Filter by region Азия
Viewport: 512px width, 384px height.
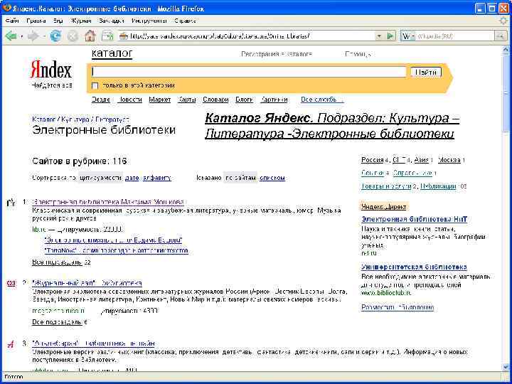point(421,160)
